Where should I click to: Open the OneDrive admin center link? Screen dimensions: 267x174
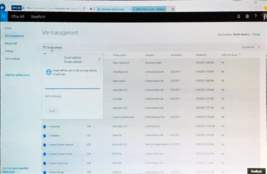tap(17, 75)
